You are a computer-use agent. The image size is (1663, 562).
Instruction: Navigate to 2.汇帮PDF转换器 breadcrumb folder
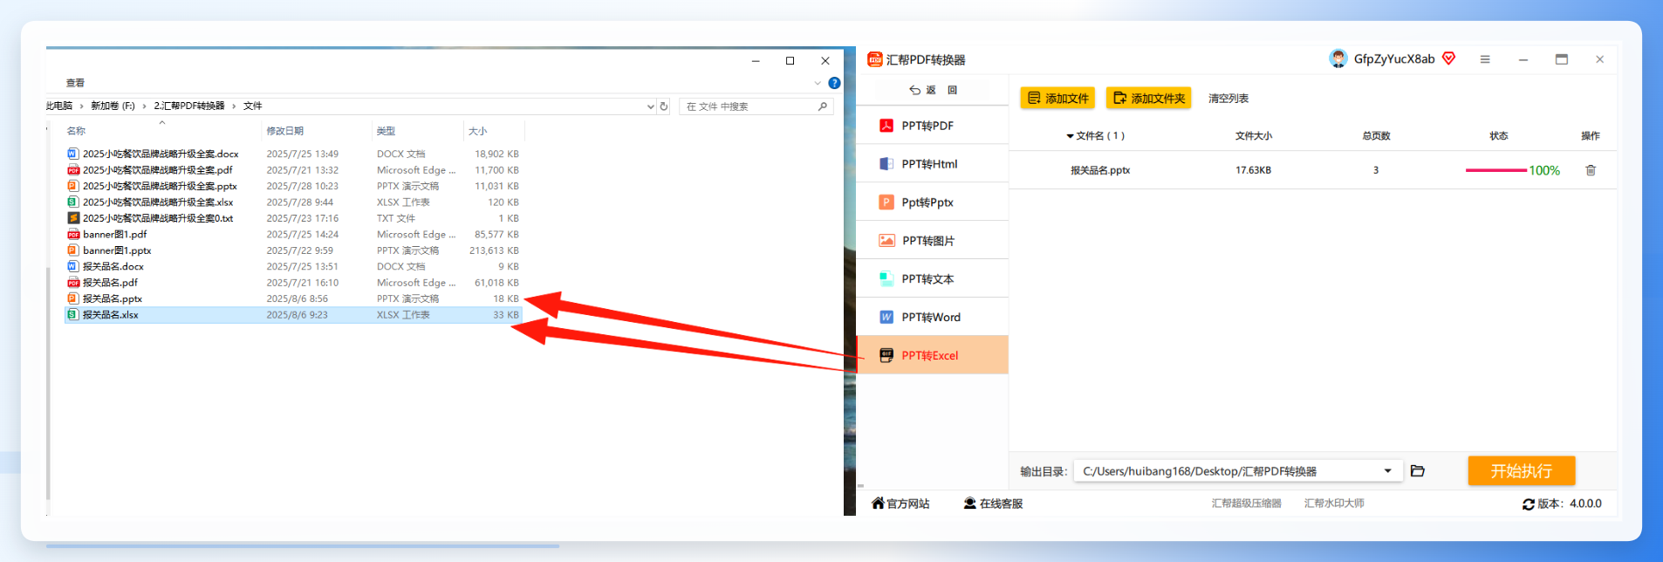point(189,106)
